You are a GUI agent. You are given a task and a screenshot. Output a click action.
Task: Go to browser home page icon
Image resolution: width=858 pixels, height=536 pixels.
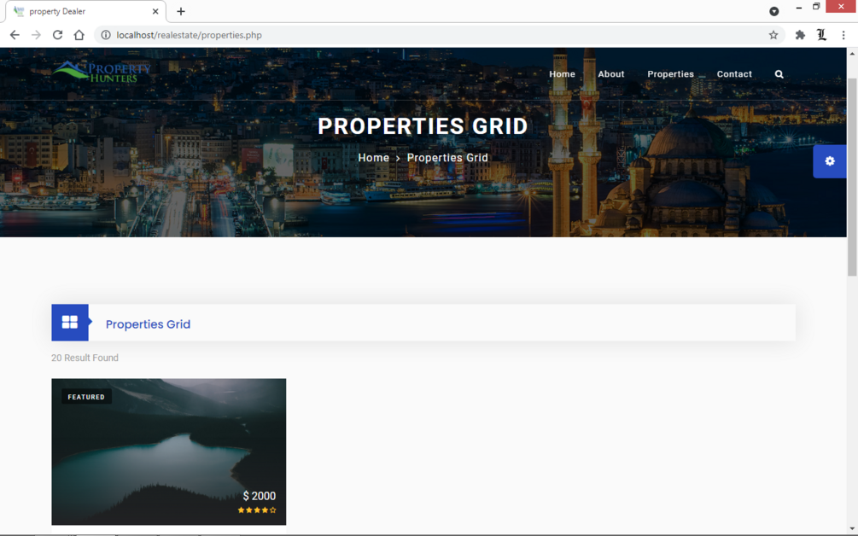(79, 35)
